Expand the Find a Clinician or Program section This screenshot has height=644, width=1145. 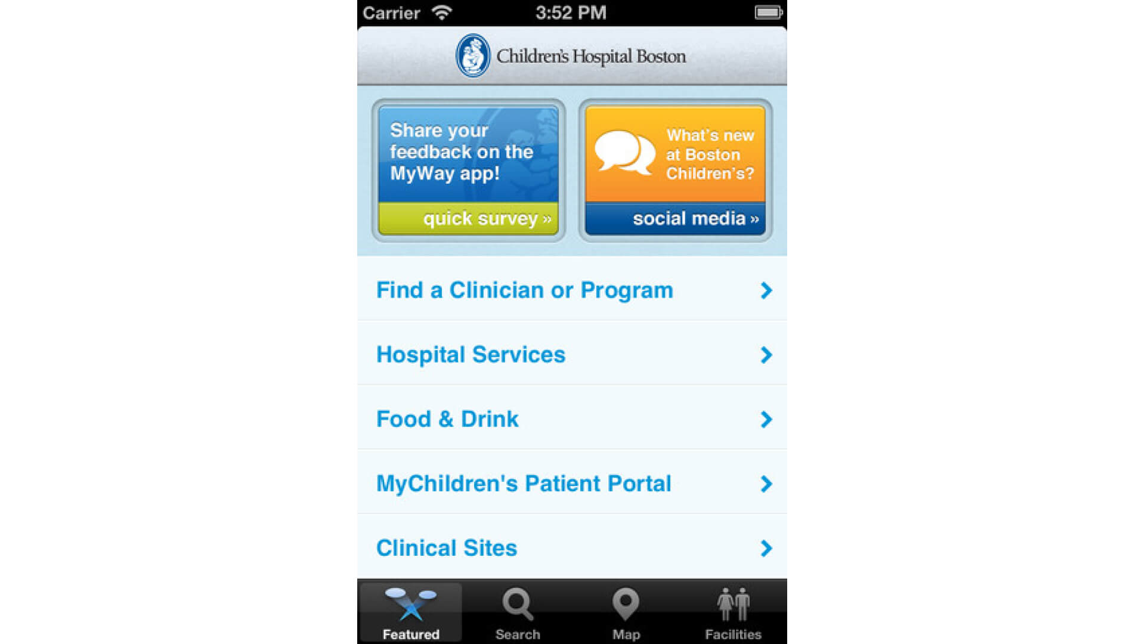click(572, 290)
